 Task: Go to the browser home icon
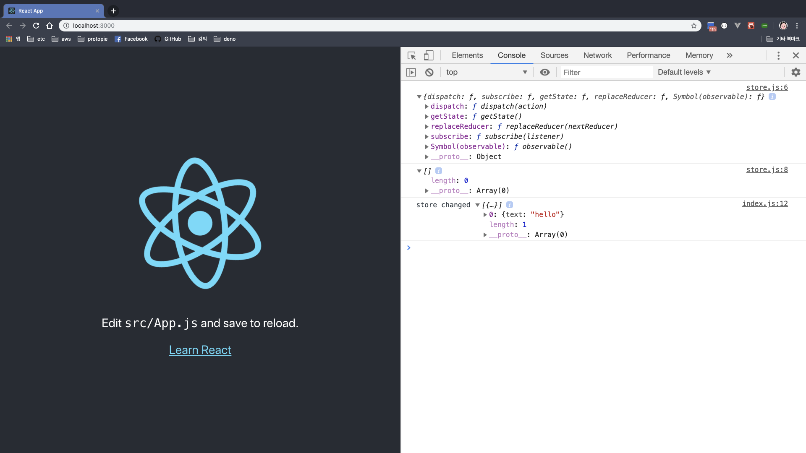point(50,26)
